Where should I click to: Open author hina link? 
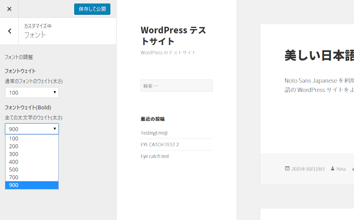pyautogui.click(x=341, y=169)
